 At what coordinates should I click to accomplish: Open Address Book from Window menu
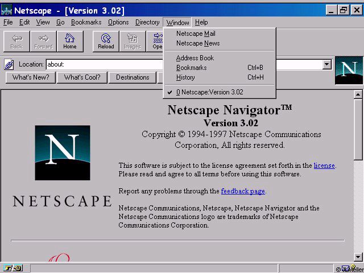click(220, 58)
